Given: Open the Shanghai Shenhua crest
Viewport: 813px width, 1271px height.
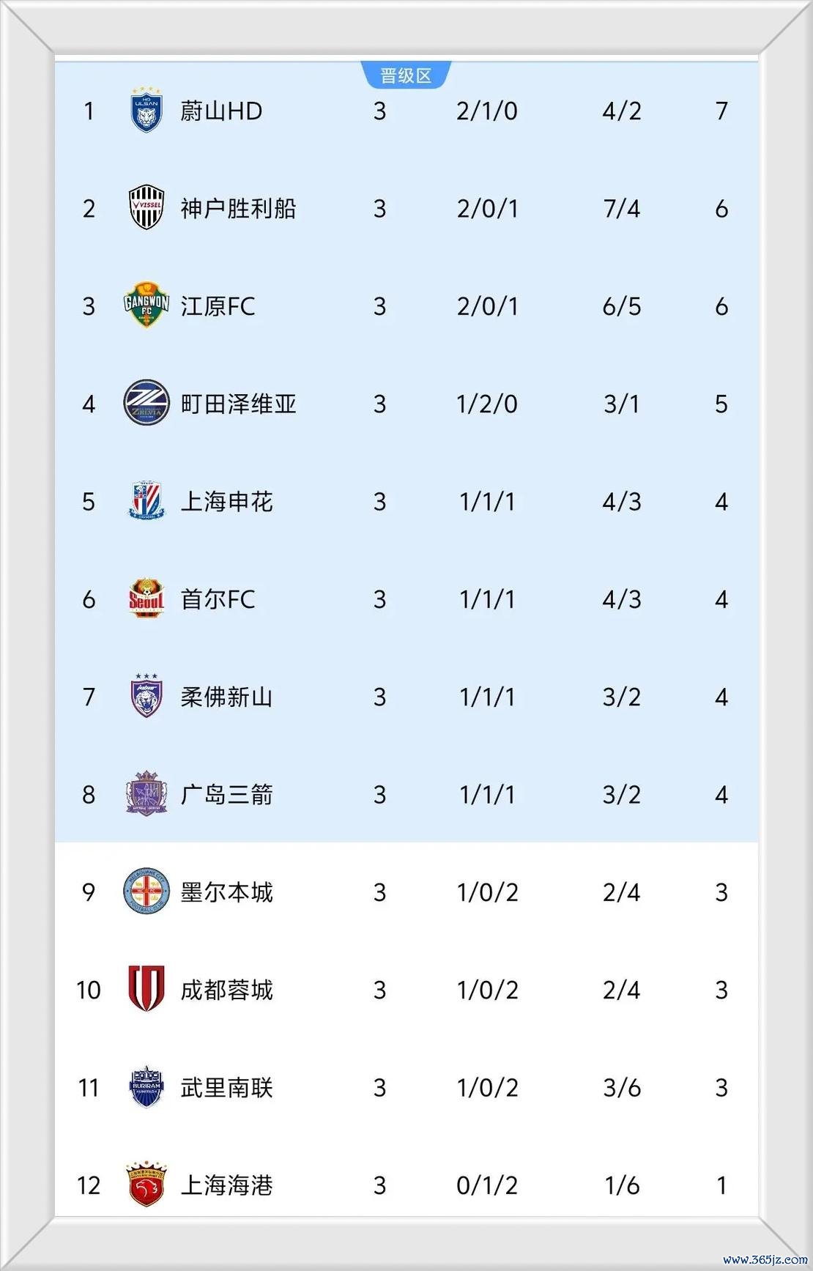Looking at the screenshot, I should pyautogui.click(x=146, y=501).
